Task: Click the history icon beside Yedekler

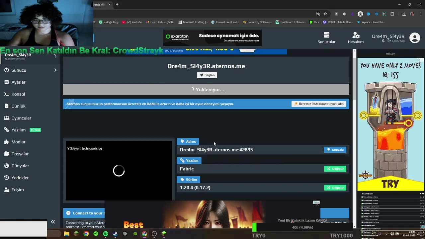Action: pyautogui.click(x=6, y=178)
